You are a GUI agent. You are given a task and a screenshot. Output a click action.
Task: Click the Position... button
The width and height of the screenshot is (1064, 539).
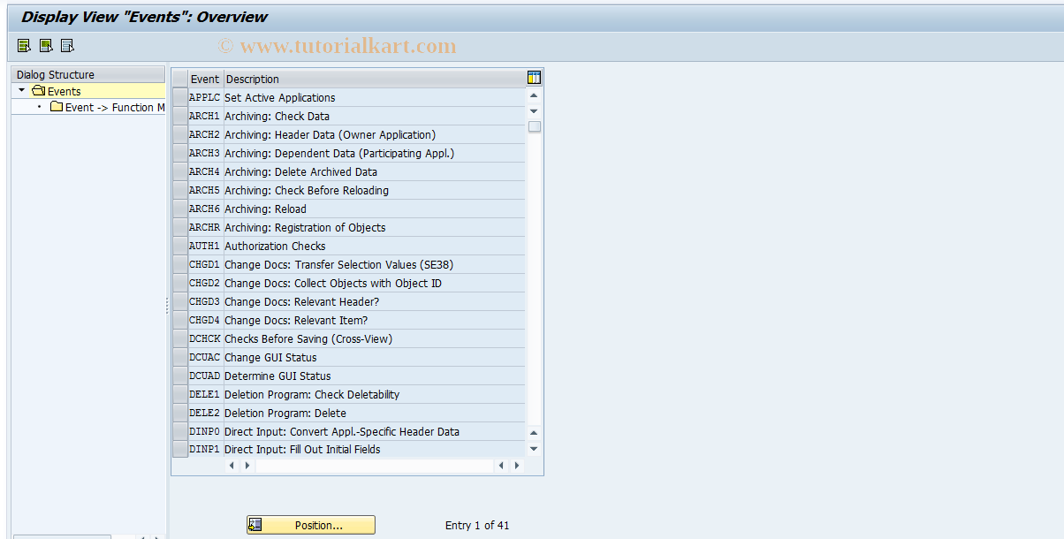click(311, 525)
